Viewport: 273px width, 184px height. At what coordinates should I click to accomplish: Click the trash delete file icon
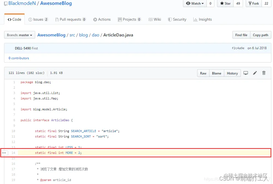pos(264,73)
